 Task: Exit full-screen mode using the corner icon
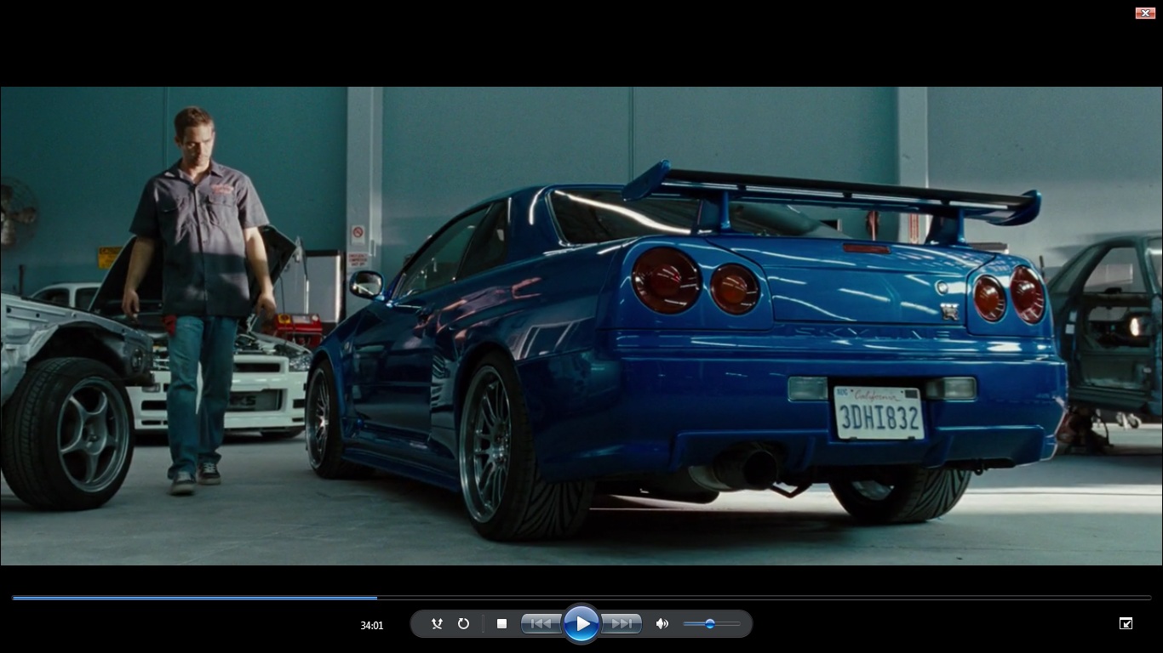(x=1126, y=623)
